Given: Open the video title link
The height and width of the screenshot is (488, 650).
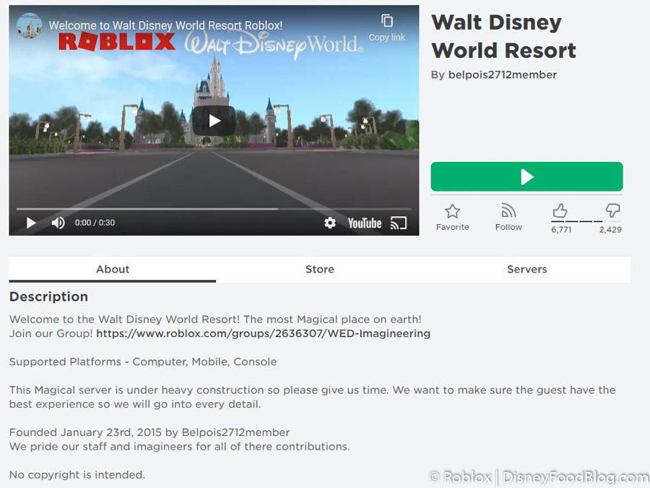Looking at the screenshot, I should 165,25.
